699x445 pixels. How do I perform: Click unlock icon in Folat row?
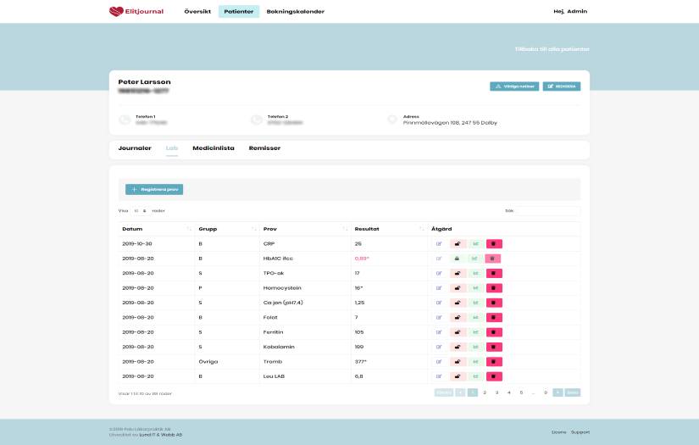tap(458, 318)
